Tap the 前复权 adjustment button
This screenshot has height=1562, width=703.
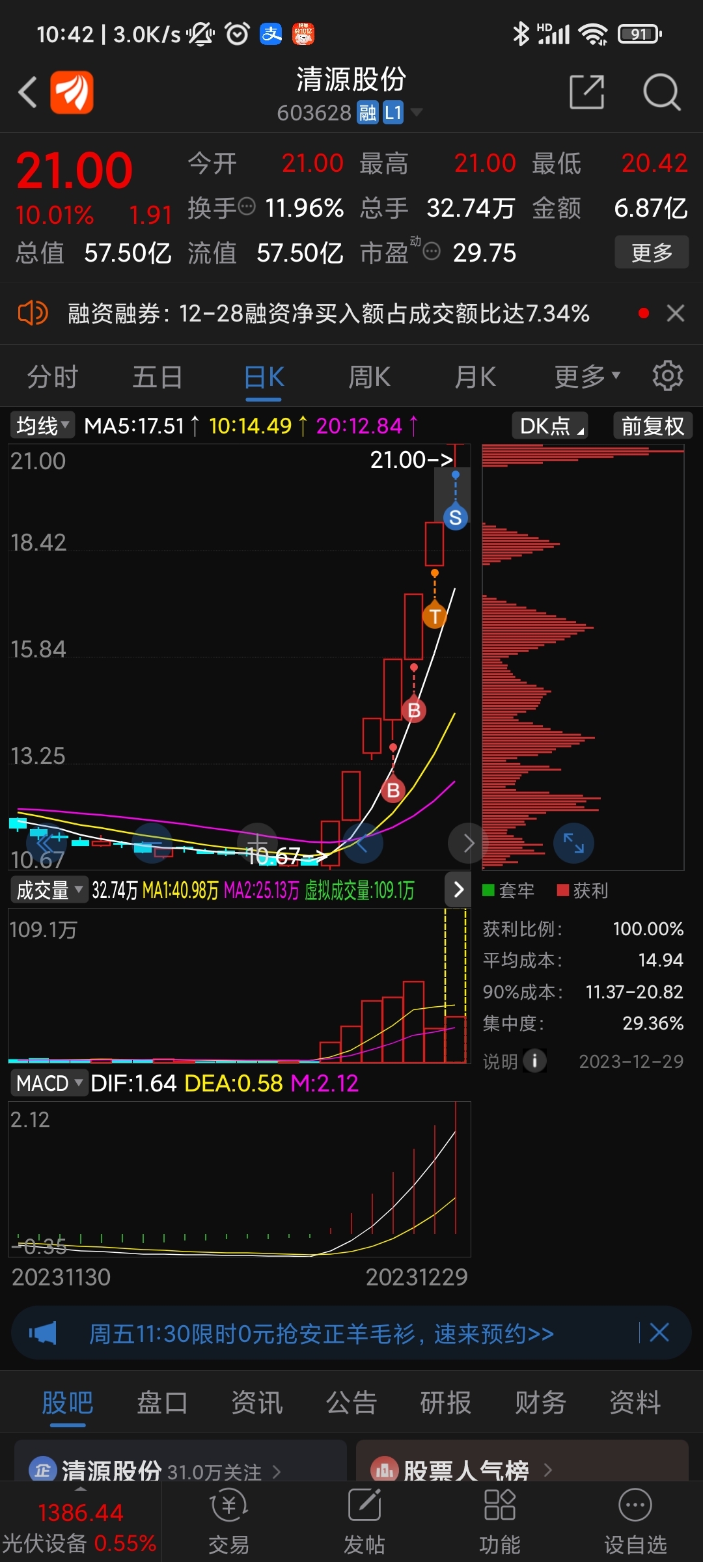pyautogui.click(x=652, y=426)
